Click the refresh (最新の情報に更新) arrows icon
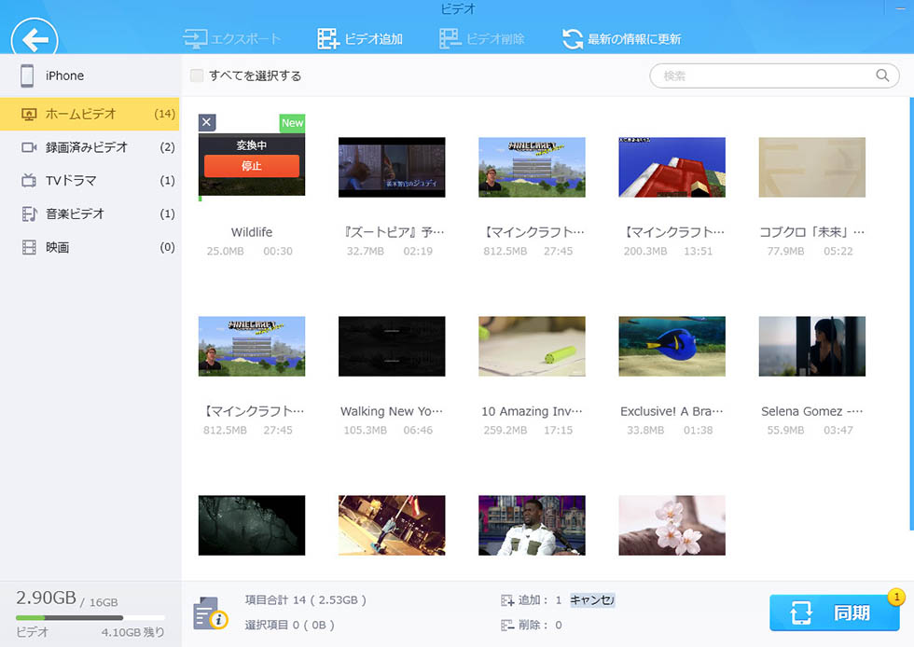This screenshot has width=914, height=647. (573, 39)
